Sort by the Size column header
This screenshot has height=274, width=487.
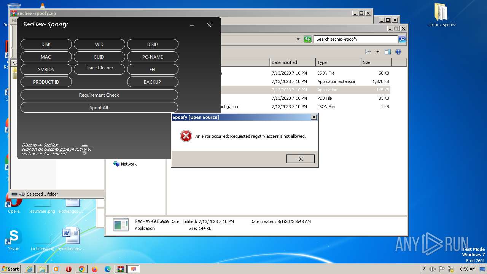[376, 62]
